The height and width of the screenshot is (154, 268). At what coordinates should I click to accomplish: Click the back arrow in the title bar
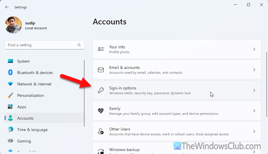coord(7,7)
